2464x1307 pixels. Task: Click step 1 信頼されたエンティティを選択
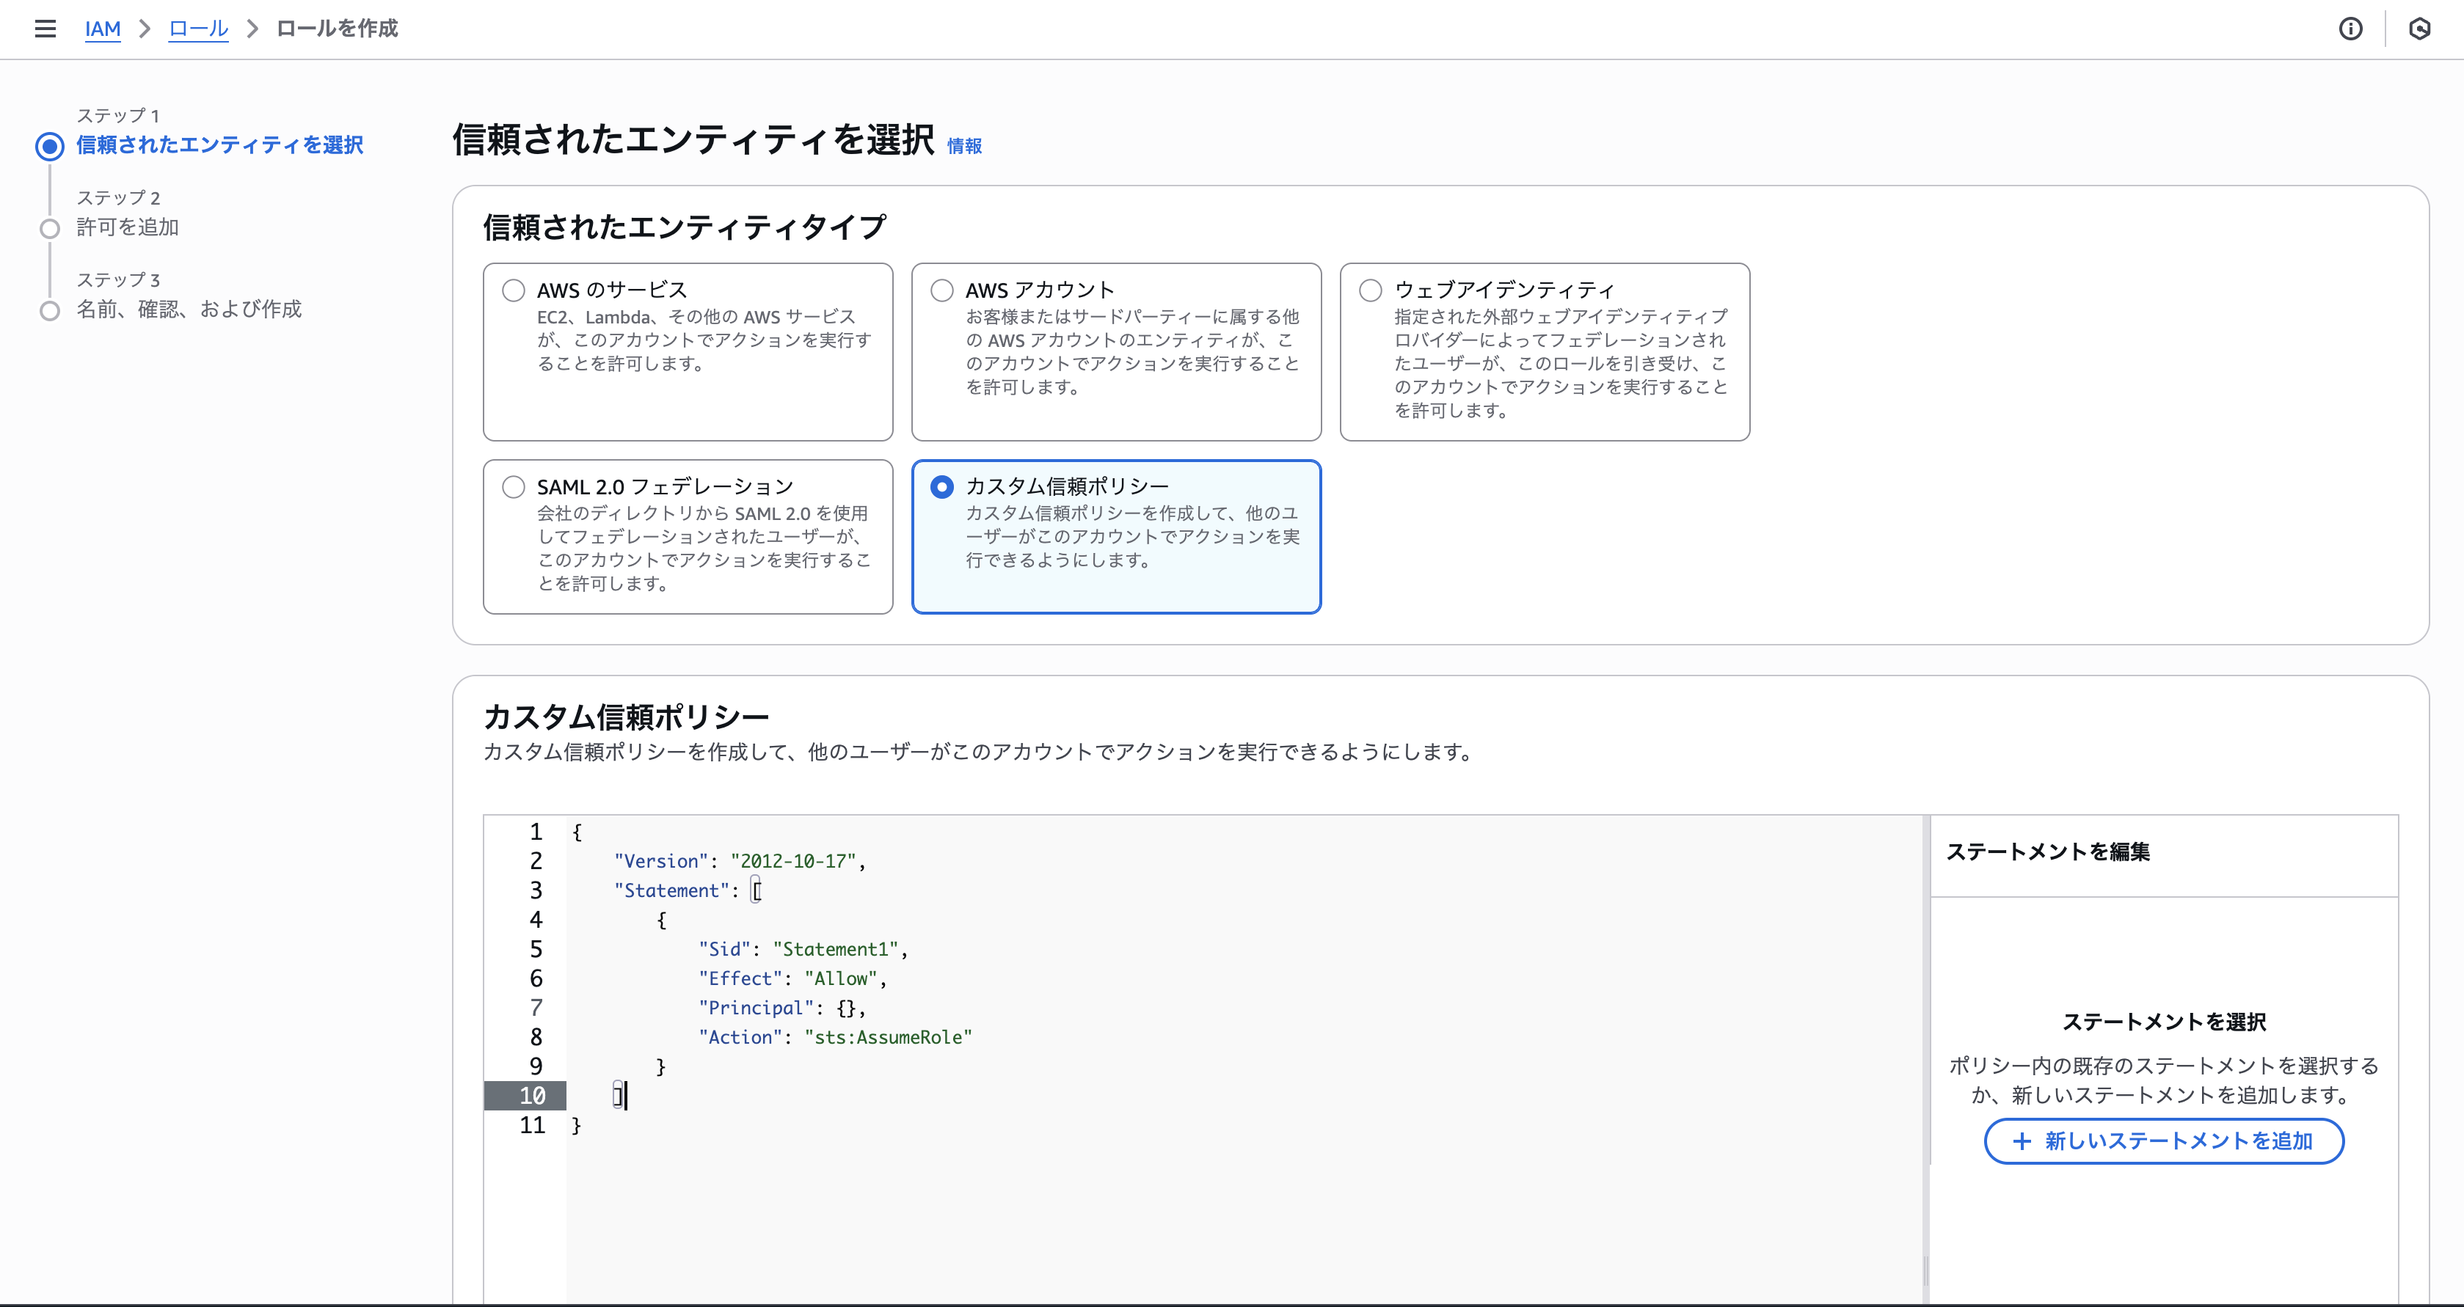219,144
